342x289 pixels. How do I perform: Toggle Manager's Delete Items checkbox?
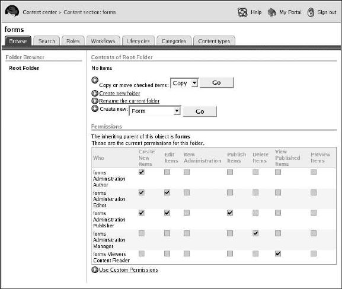255,233
